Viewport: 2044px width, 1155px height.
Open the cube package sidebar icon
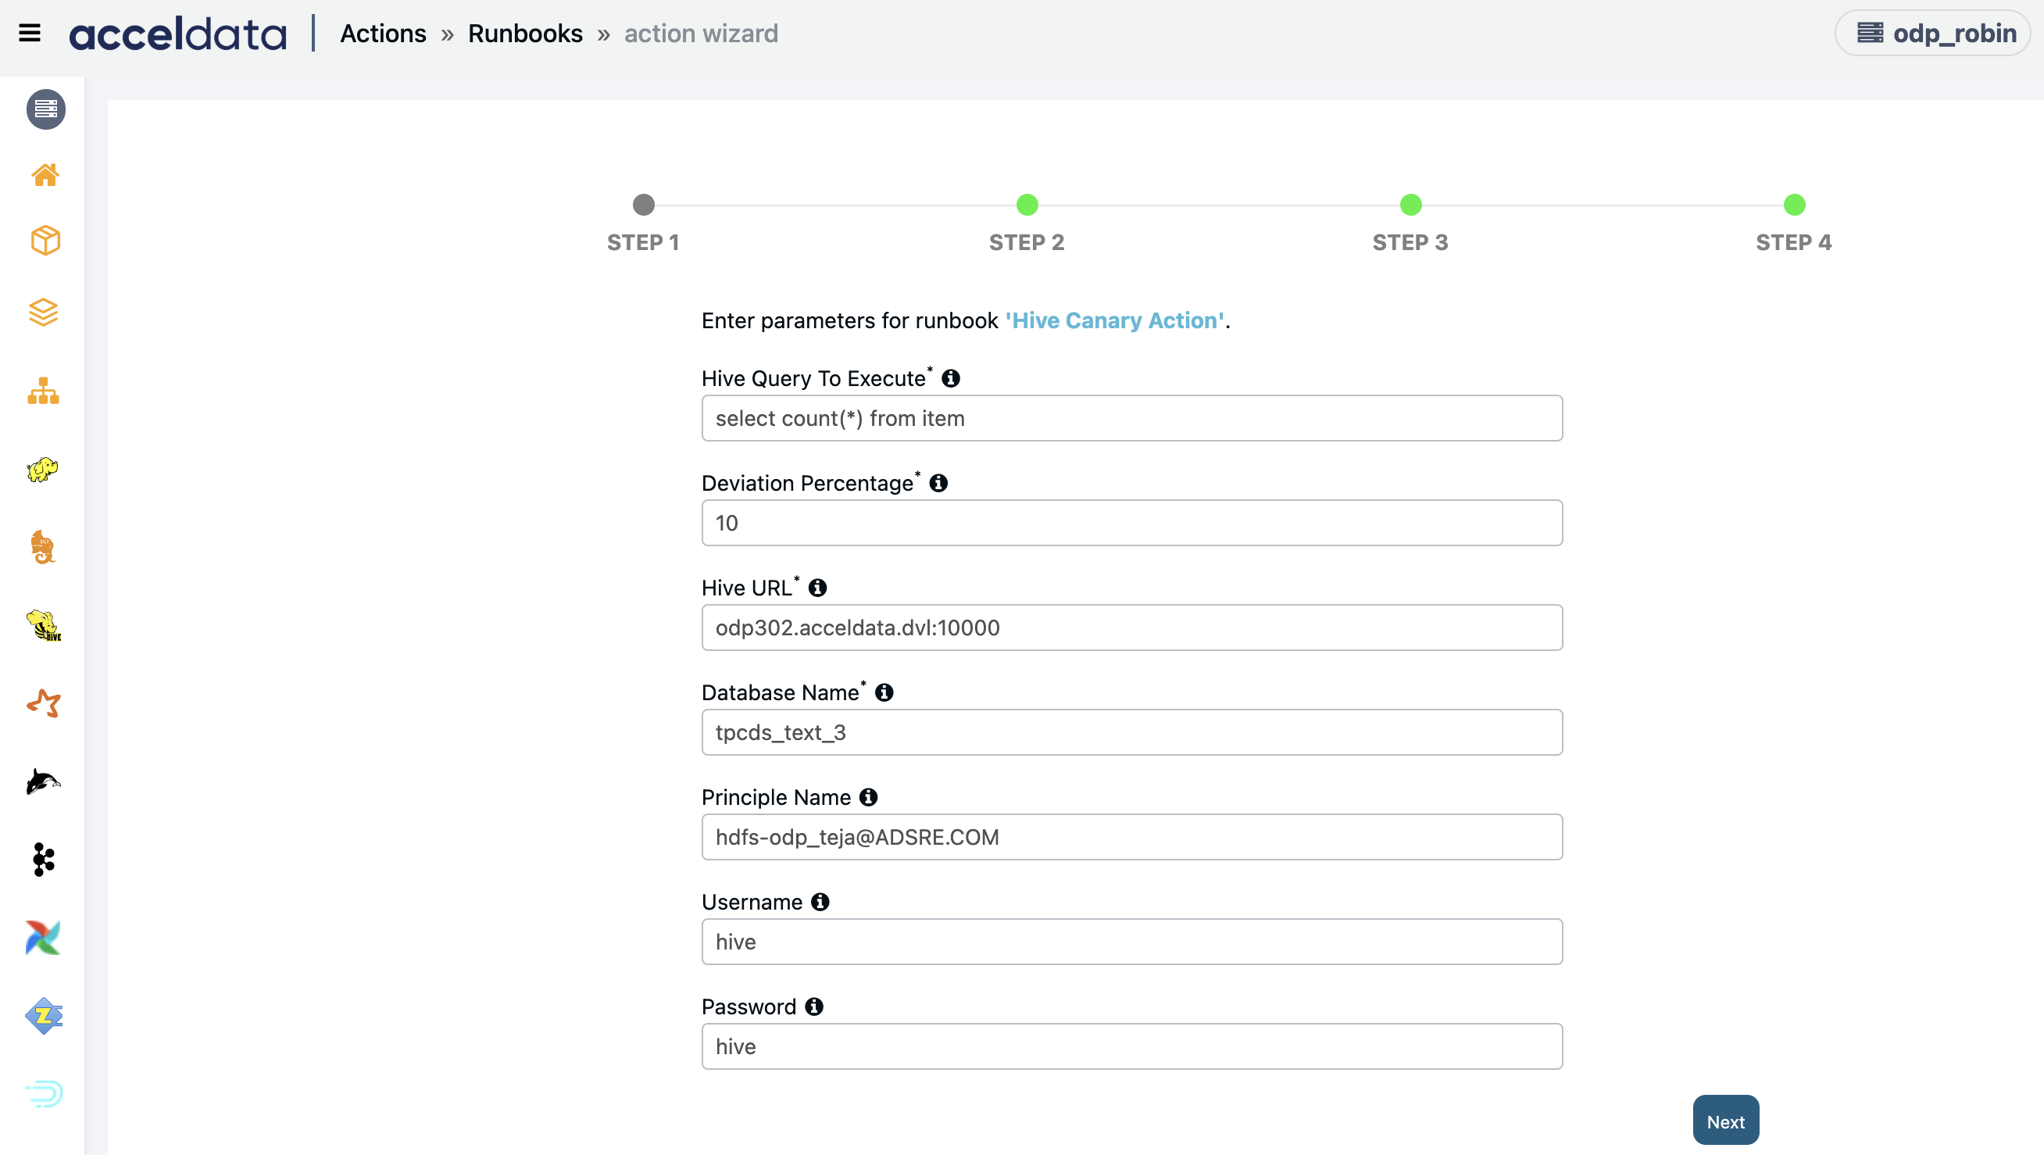click(x=45, y=241)
